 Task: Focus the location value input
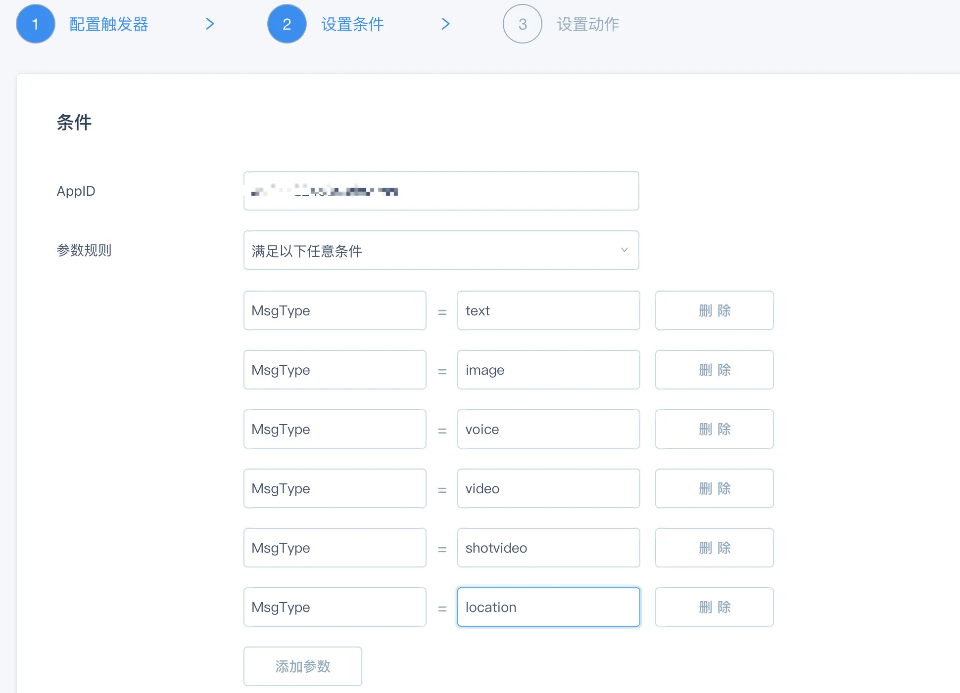[548, 607]
